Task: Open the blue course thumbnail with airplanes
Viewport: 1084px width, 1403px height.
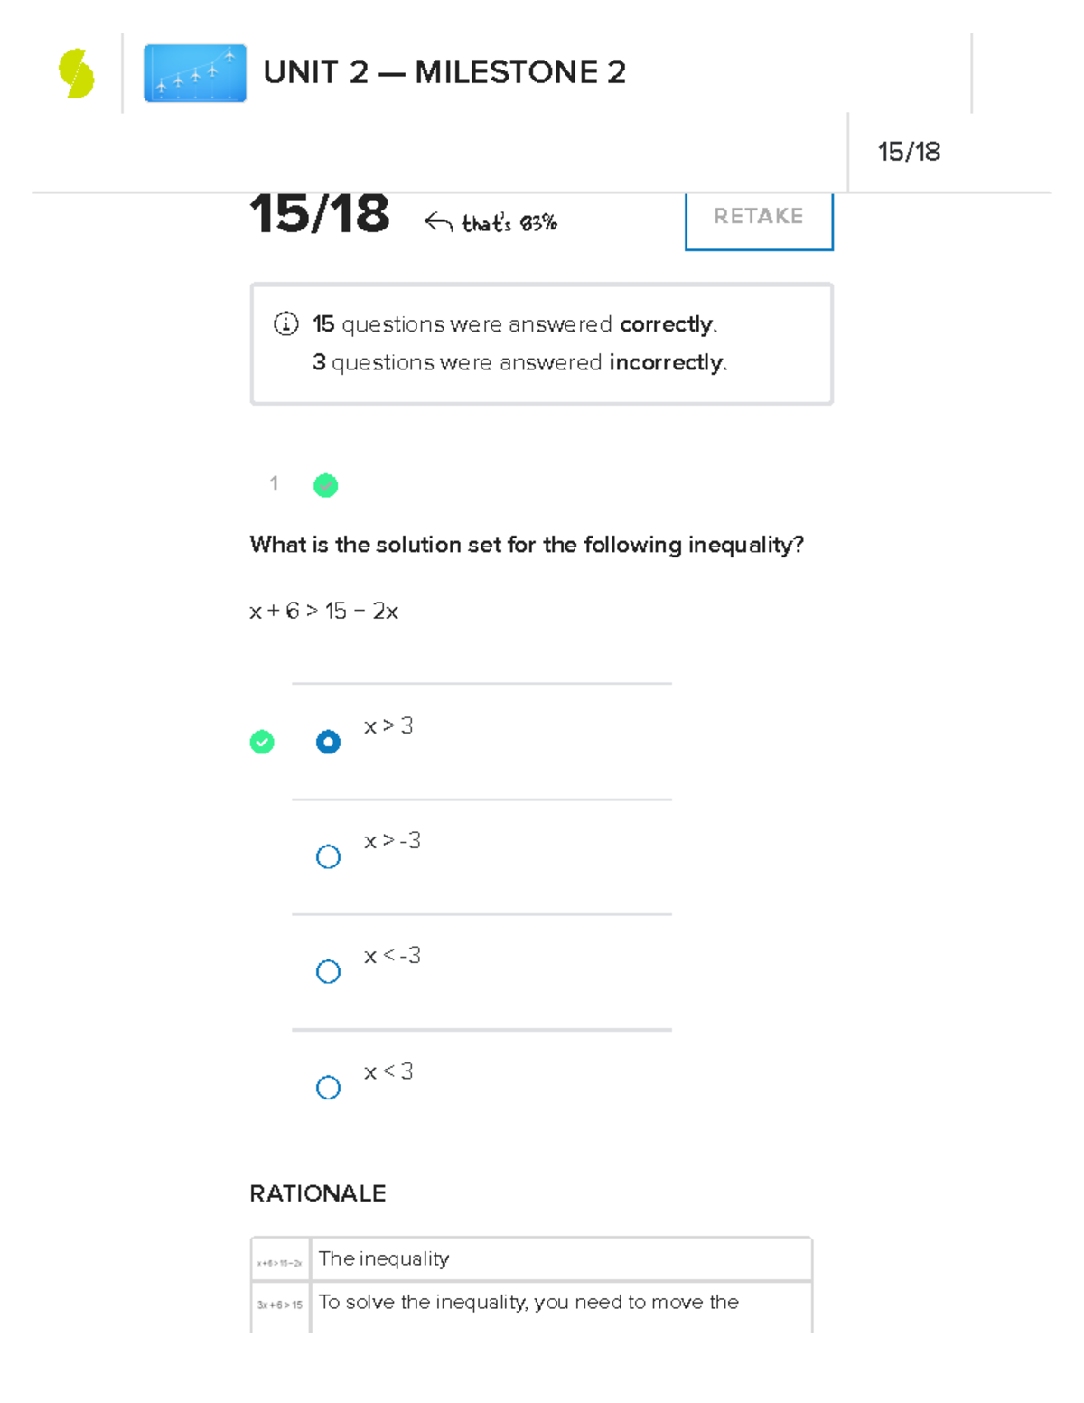Action: click(195, 73)
